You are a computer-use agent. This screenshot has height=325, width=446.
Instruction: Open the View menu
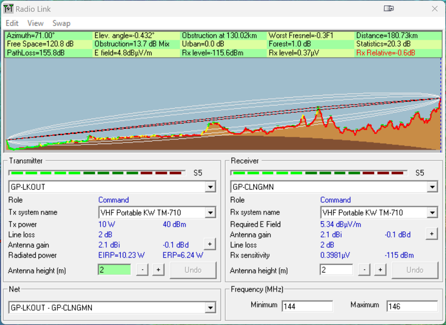point(35,23)
